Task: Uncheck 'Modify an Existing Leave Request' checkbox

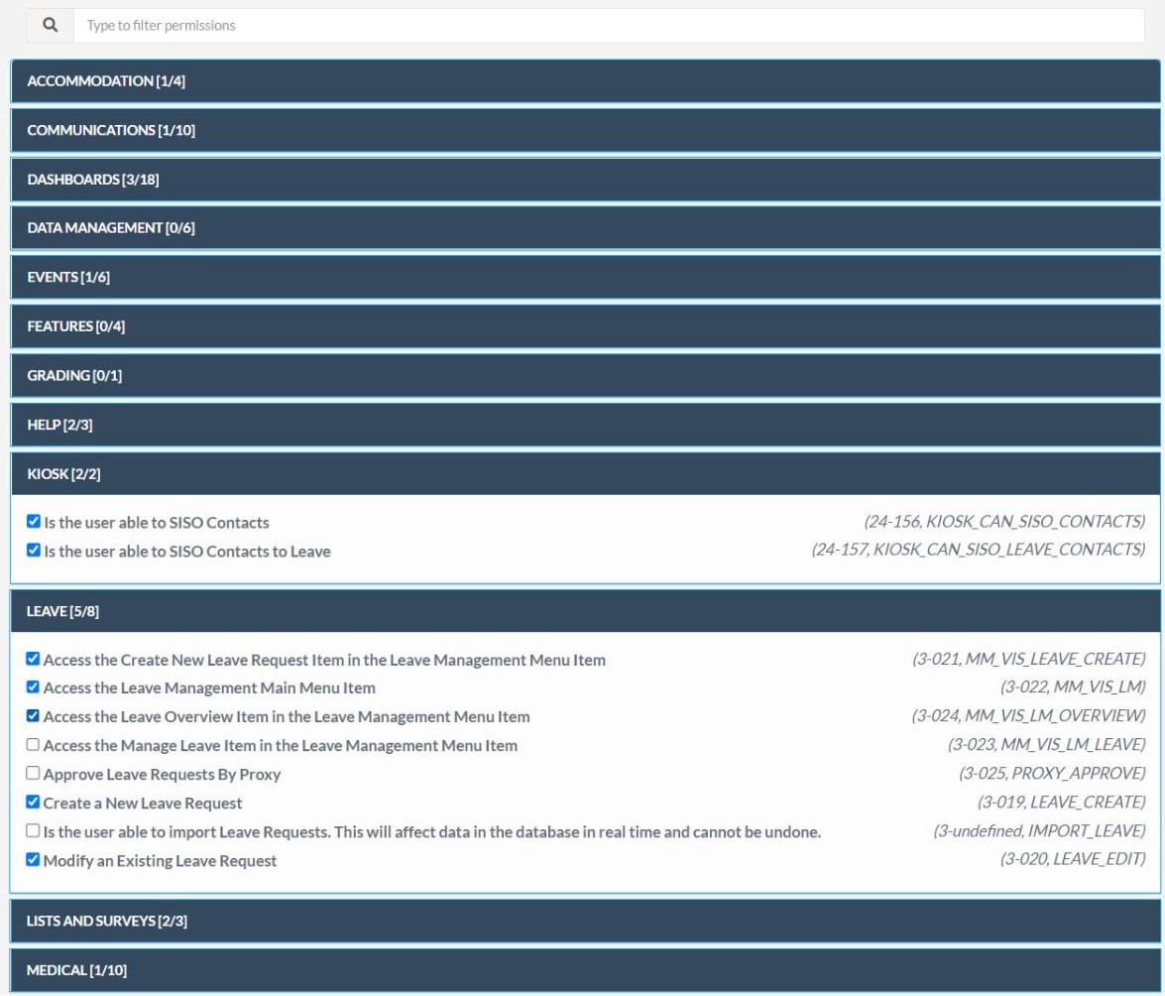Action: pos(33,859)
